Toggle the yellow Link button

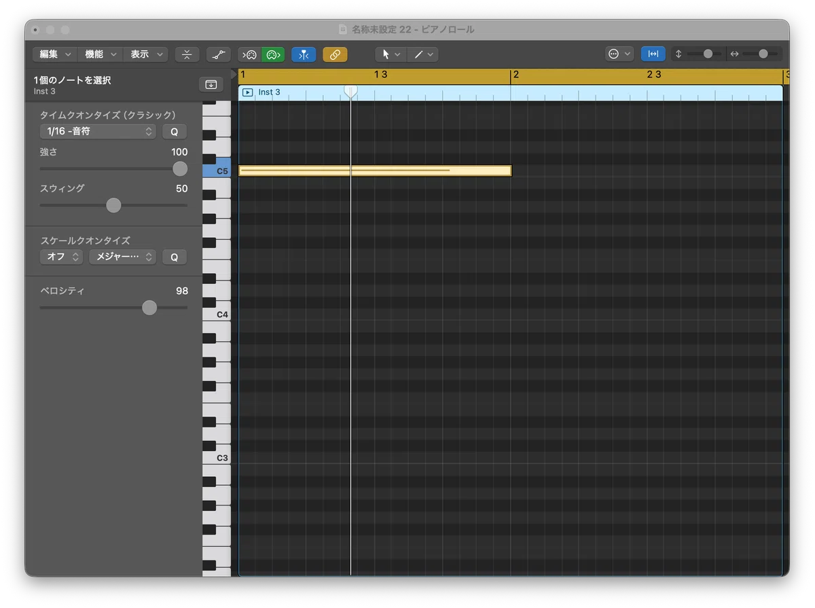click(x=335, y=54)
